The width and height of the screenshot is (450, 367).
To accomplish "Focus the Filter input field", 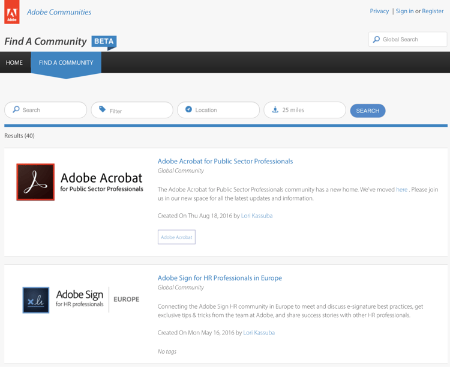I will 138,111.
